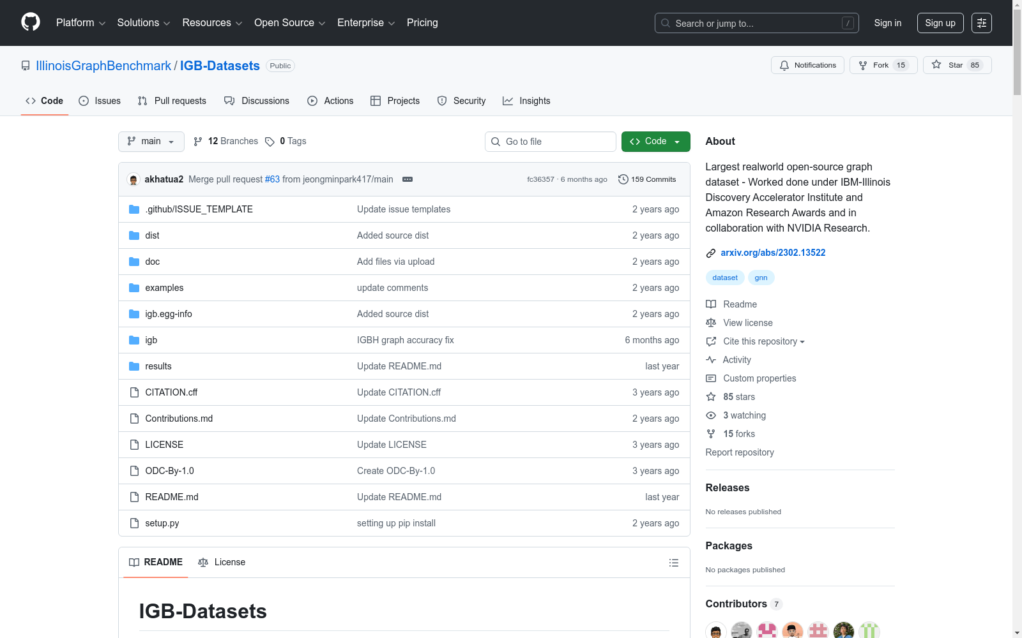This screenshot has width=1022, height=638.
Task: Open the dist folder
Action: 152,235
